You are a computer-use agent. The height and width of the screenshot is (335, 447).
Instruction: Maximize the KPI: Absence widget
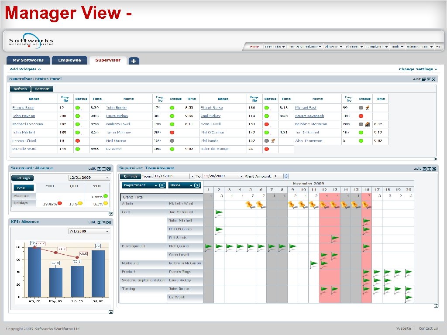[x=99, y=222]
